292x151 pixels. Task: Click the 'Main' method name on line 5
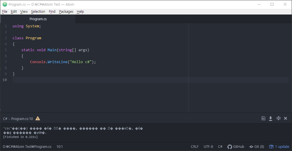(52, 50)
